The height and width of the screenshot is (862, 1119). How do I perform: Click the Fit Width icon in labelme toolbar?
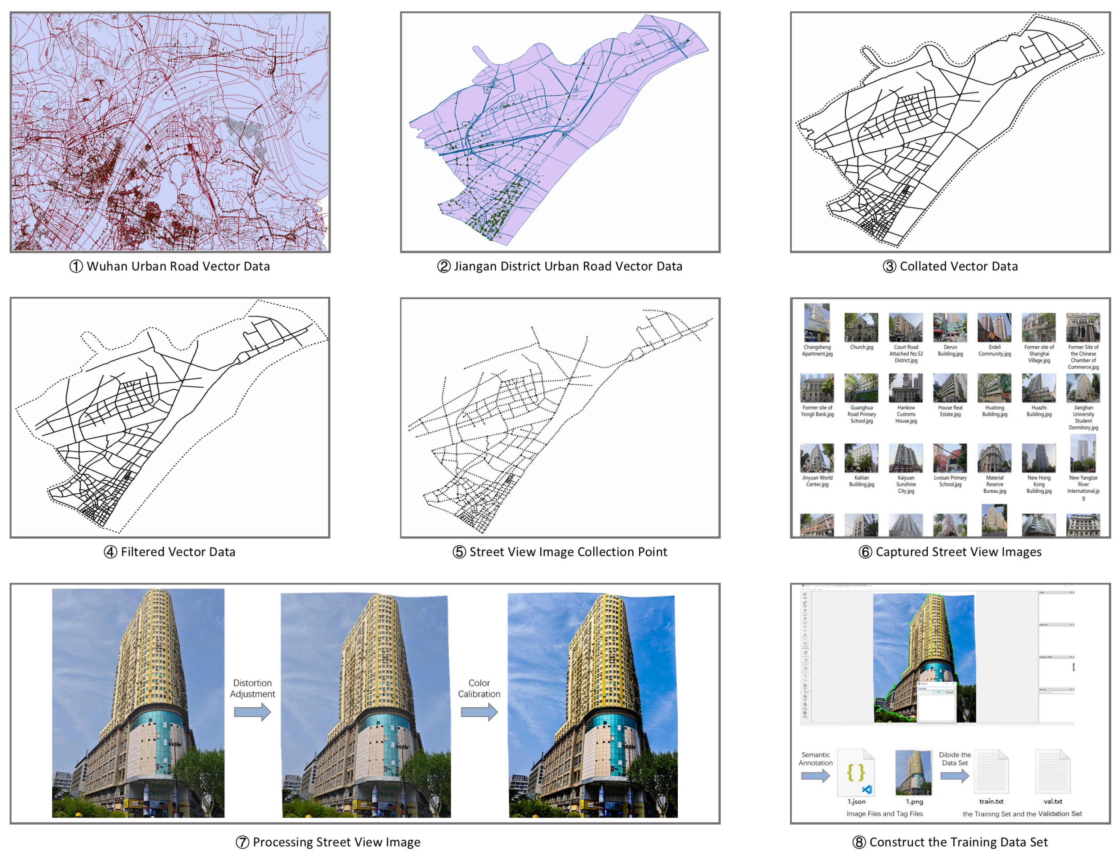(806, 714)
